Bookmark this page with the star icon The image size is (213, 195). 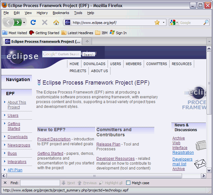click(157, 22)
